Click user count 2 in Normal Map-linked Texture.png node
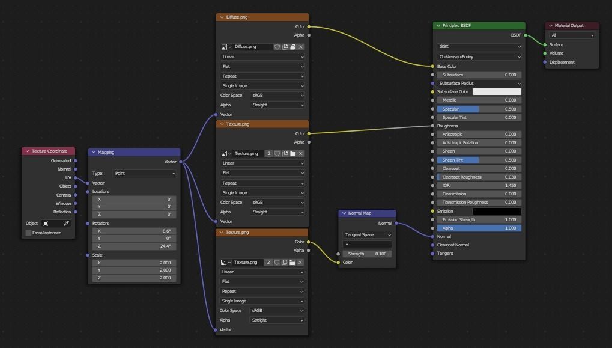The width and height of the screenshot is (612, 348). (x=268, y=263)
